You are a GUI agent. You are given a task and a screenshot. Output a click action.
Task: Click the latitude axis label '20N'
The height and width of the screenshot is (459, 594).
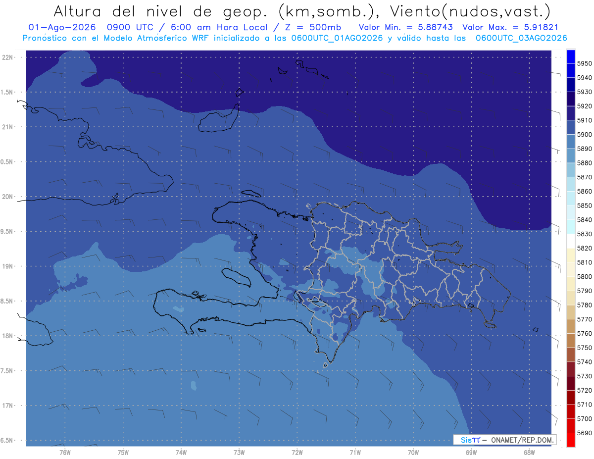tap(8, 197)
